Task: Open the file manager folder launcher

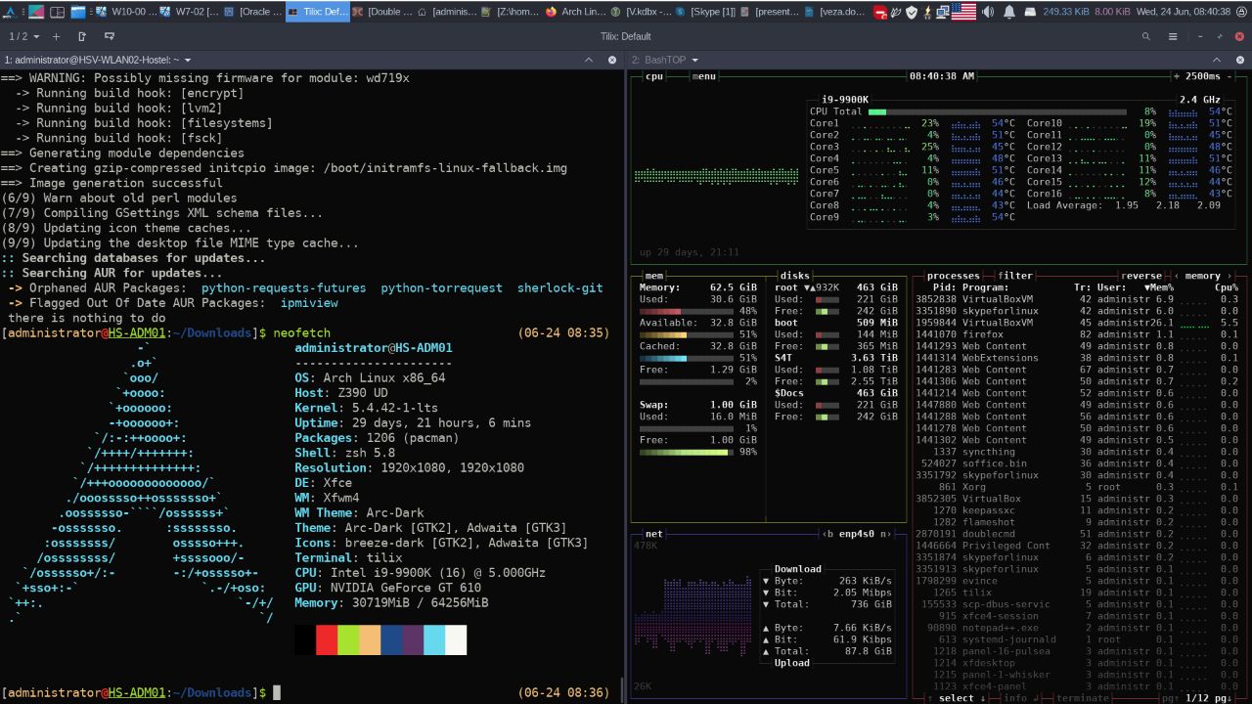Action: (79, 12)
